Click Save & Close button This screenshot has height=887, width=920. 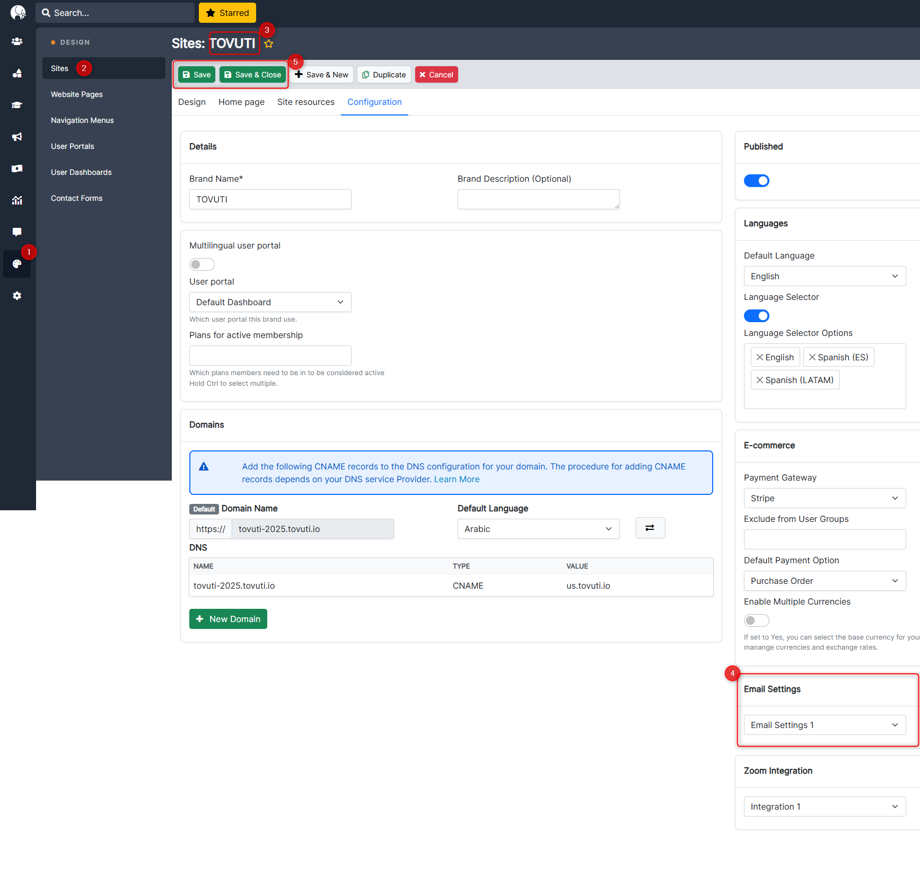pos(252,75)
